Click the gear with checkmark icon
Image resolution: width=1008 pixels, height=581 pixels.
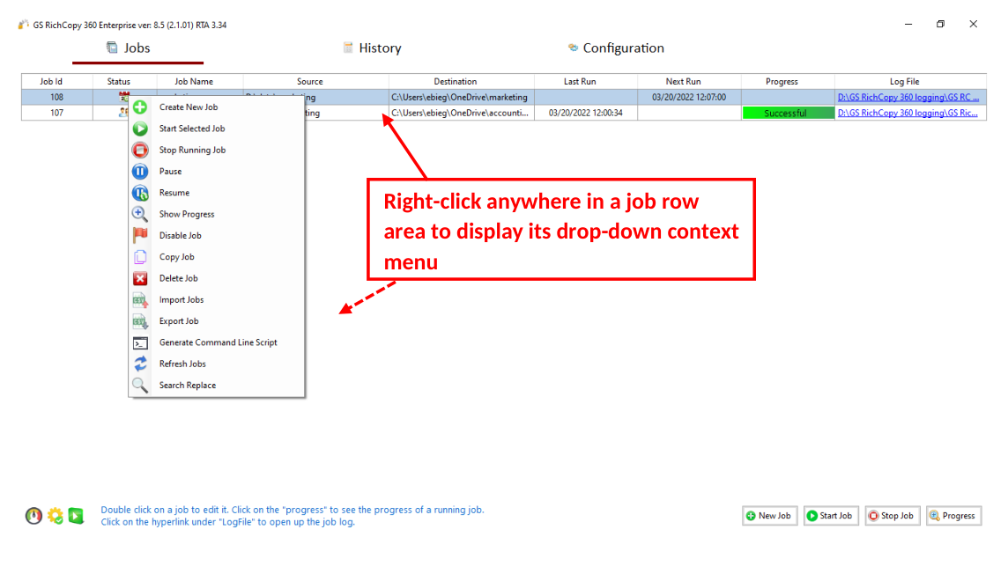click(x=56, y=516)
